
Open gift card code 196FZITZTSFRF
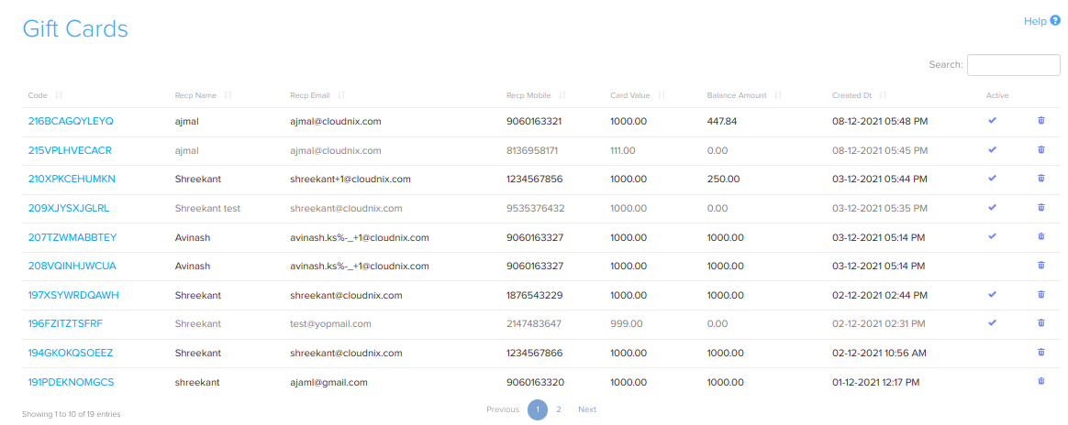coord(65,323)
